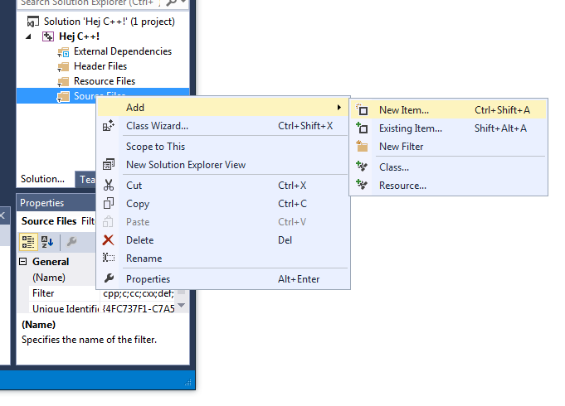Click the New Item icon in Add submenu

click(x=362, y=109)
